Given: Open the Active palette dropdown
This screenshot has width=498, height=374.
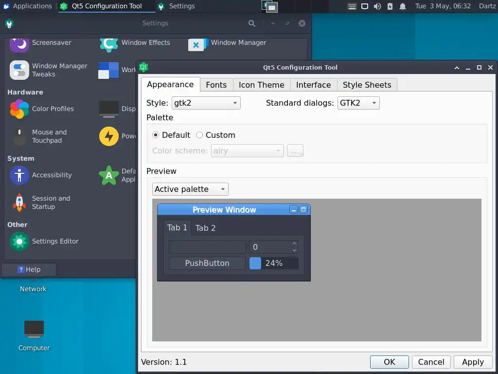Looking at the screenshot, I should pyautogui.click(x=190, y=189).
